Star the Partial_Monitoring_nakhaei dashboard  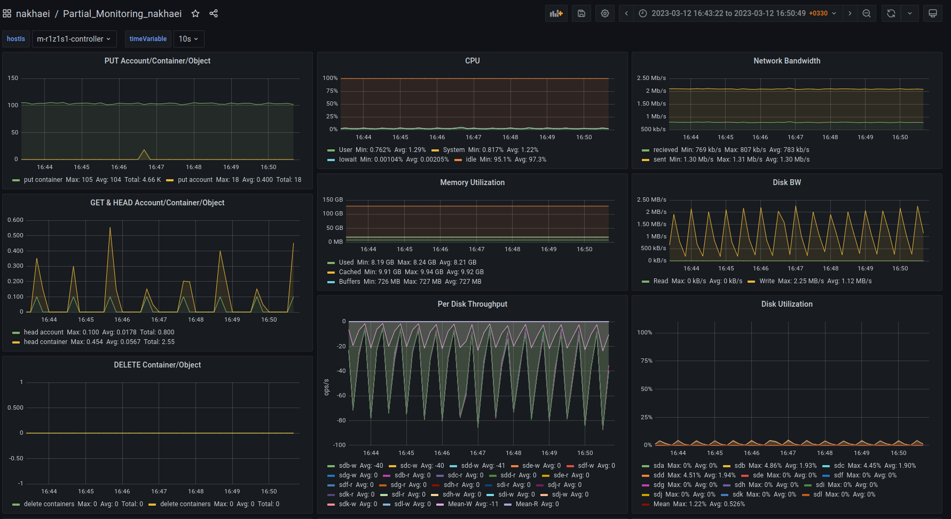coord(195,13)
